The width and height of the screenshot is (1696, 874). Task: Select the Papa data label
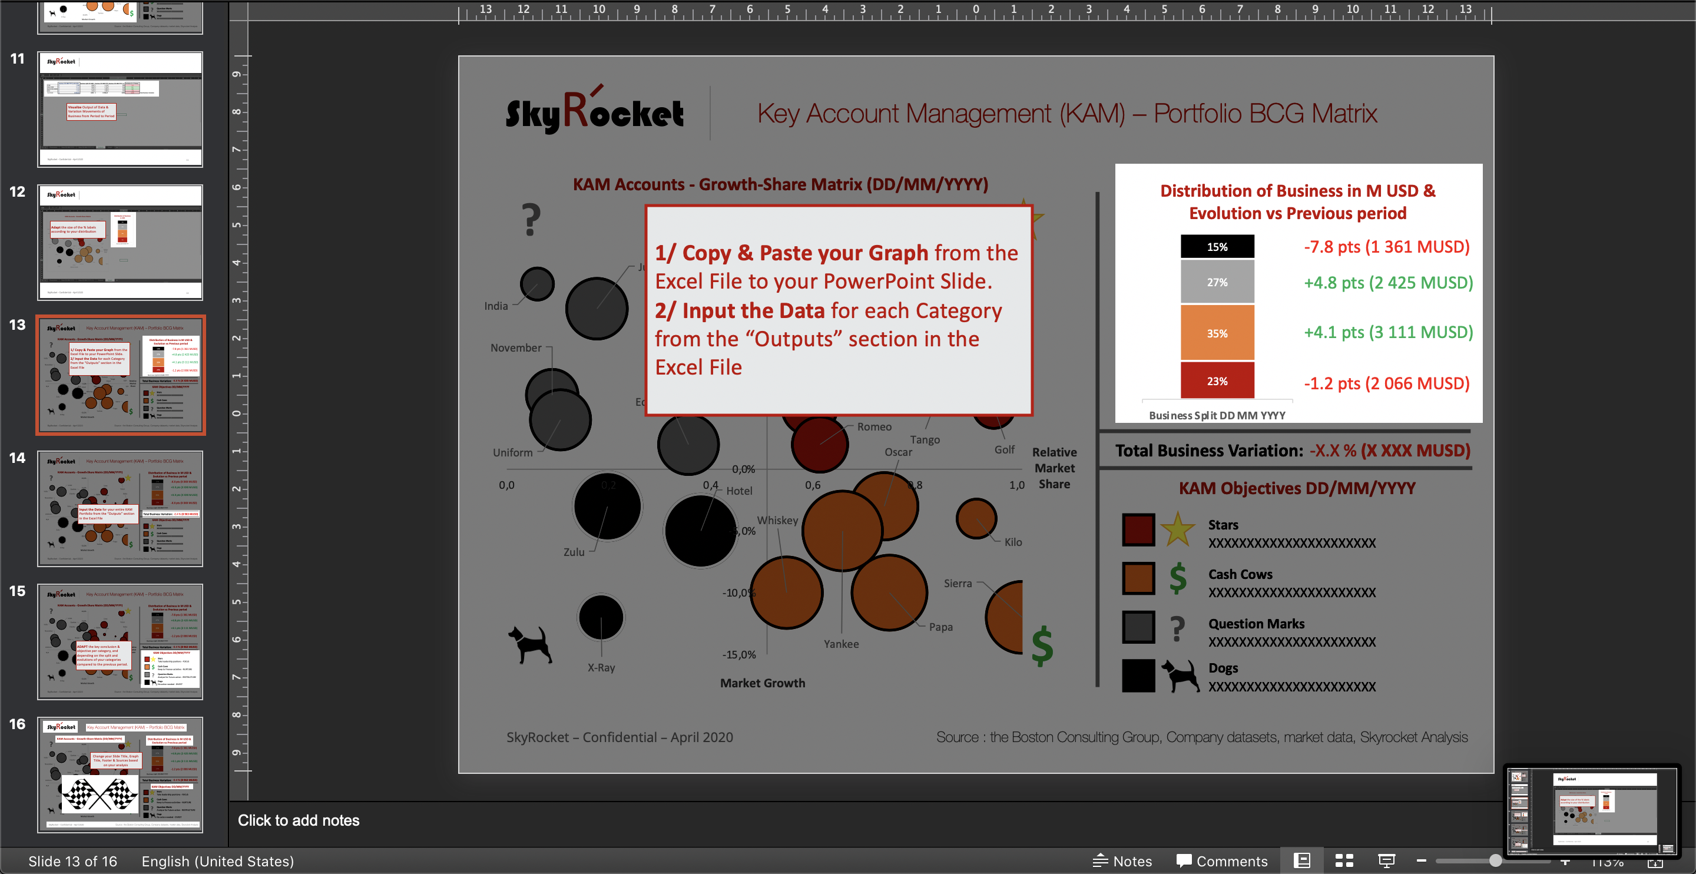pyautogui.click(x=941, y=627)
